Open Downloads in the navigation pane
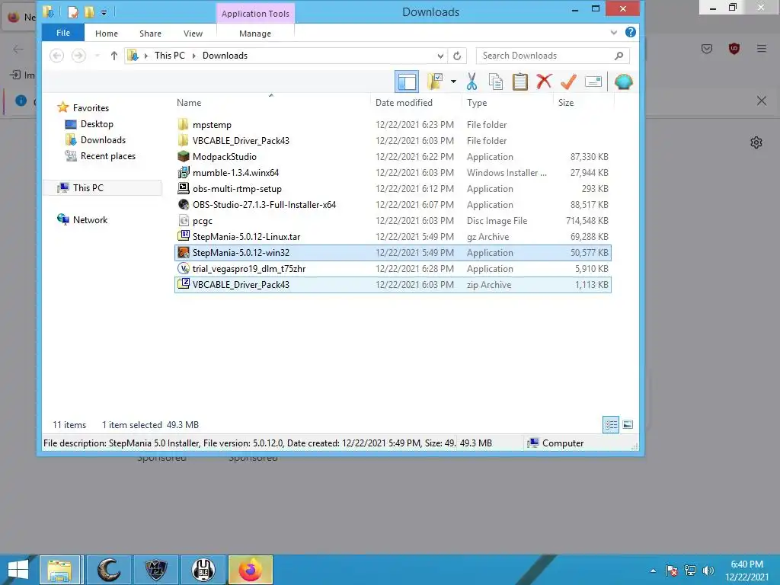The height and width of the screenshot is (585, 780). [103, 140]
